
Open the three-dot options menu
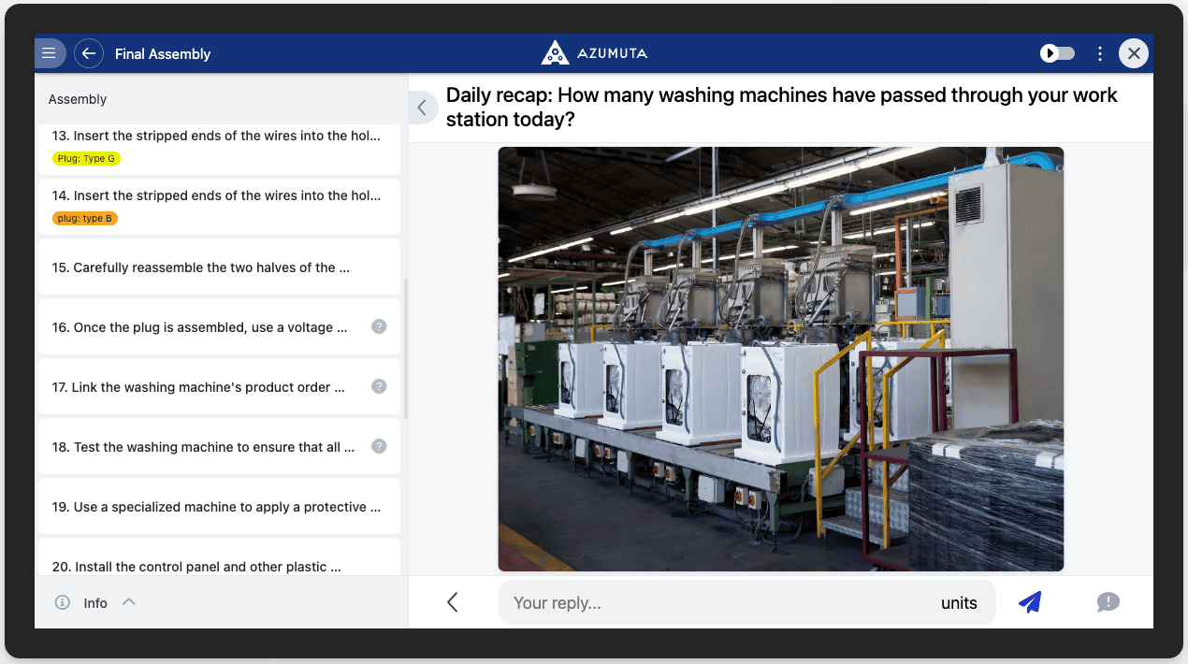[x=1100, y=53]
